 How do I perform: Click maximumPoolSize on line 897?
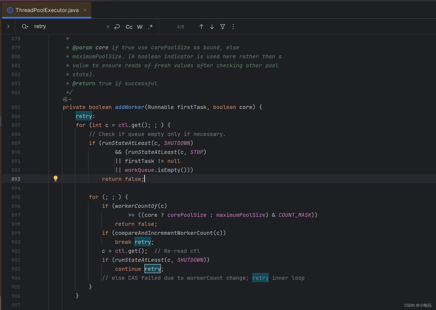(x=241, y=215)
